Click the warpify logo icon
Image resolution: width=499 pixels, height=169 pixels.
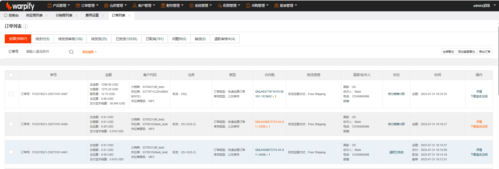click(9, 6)
